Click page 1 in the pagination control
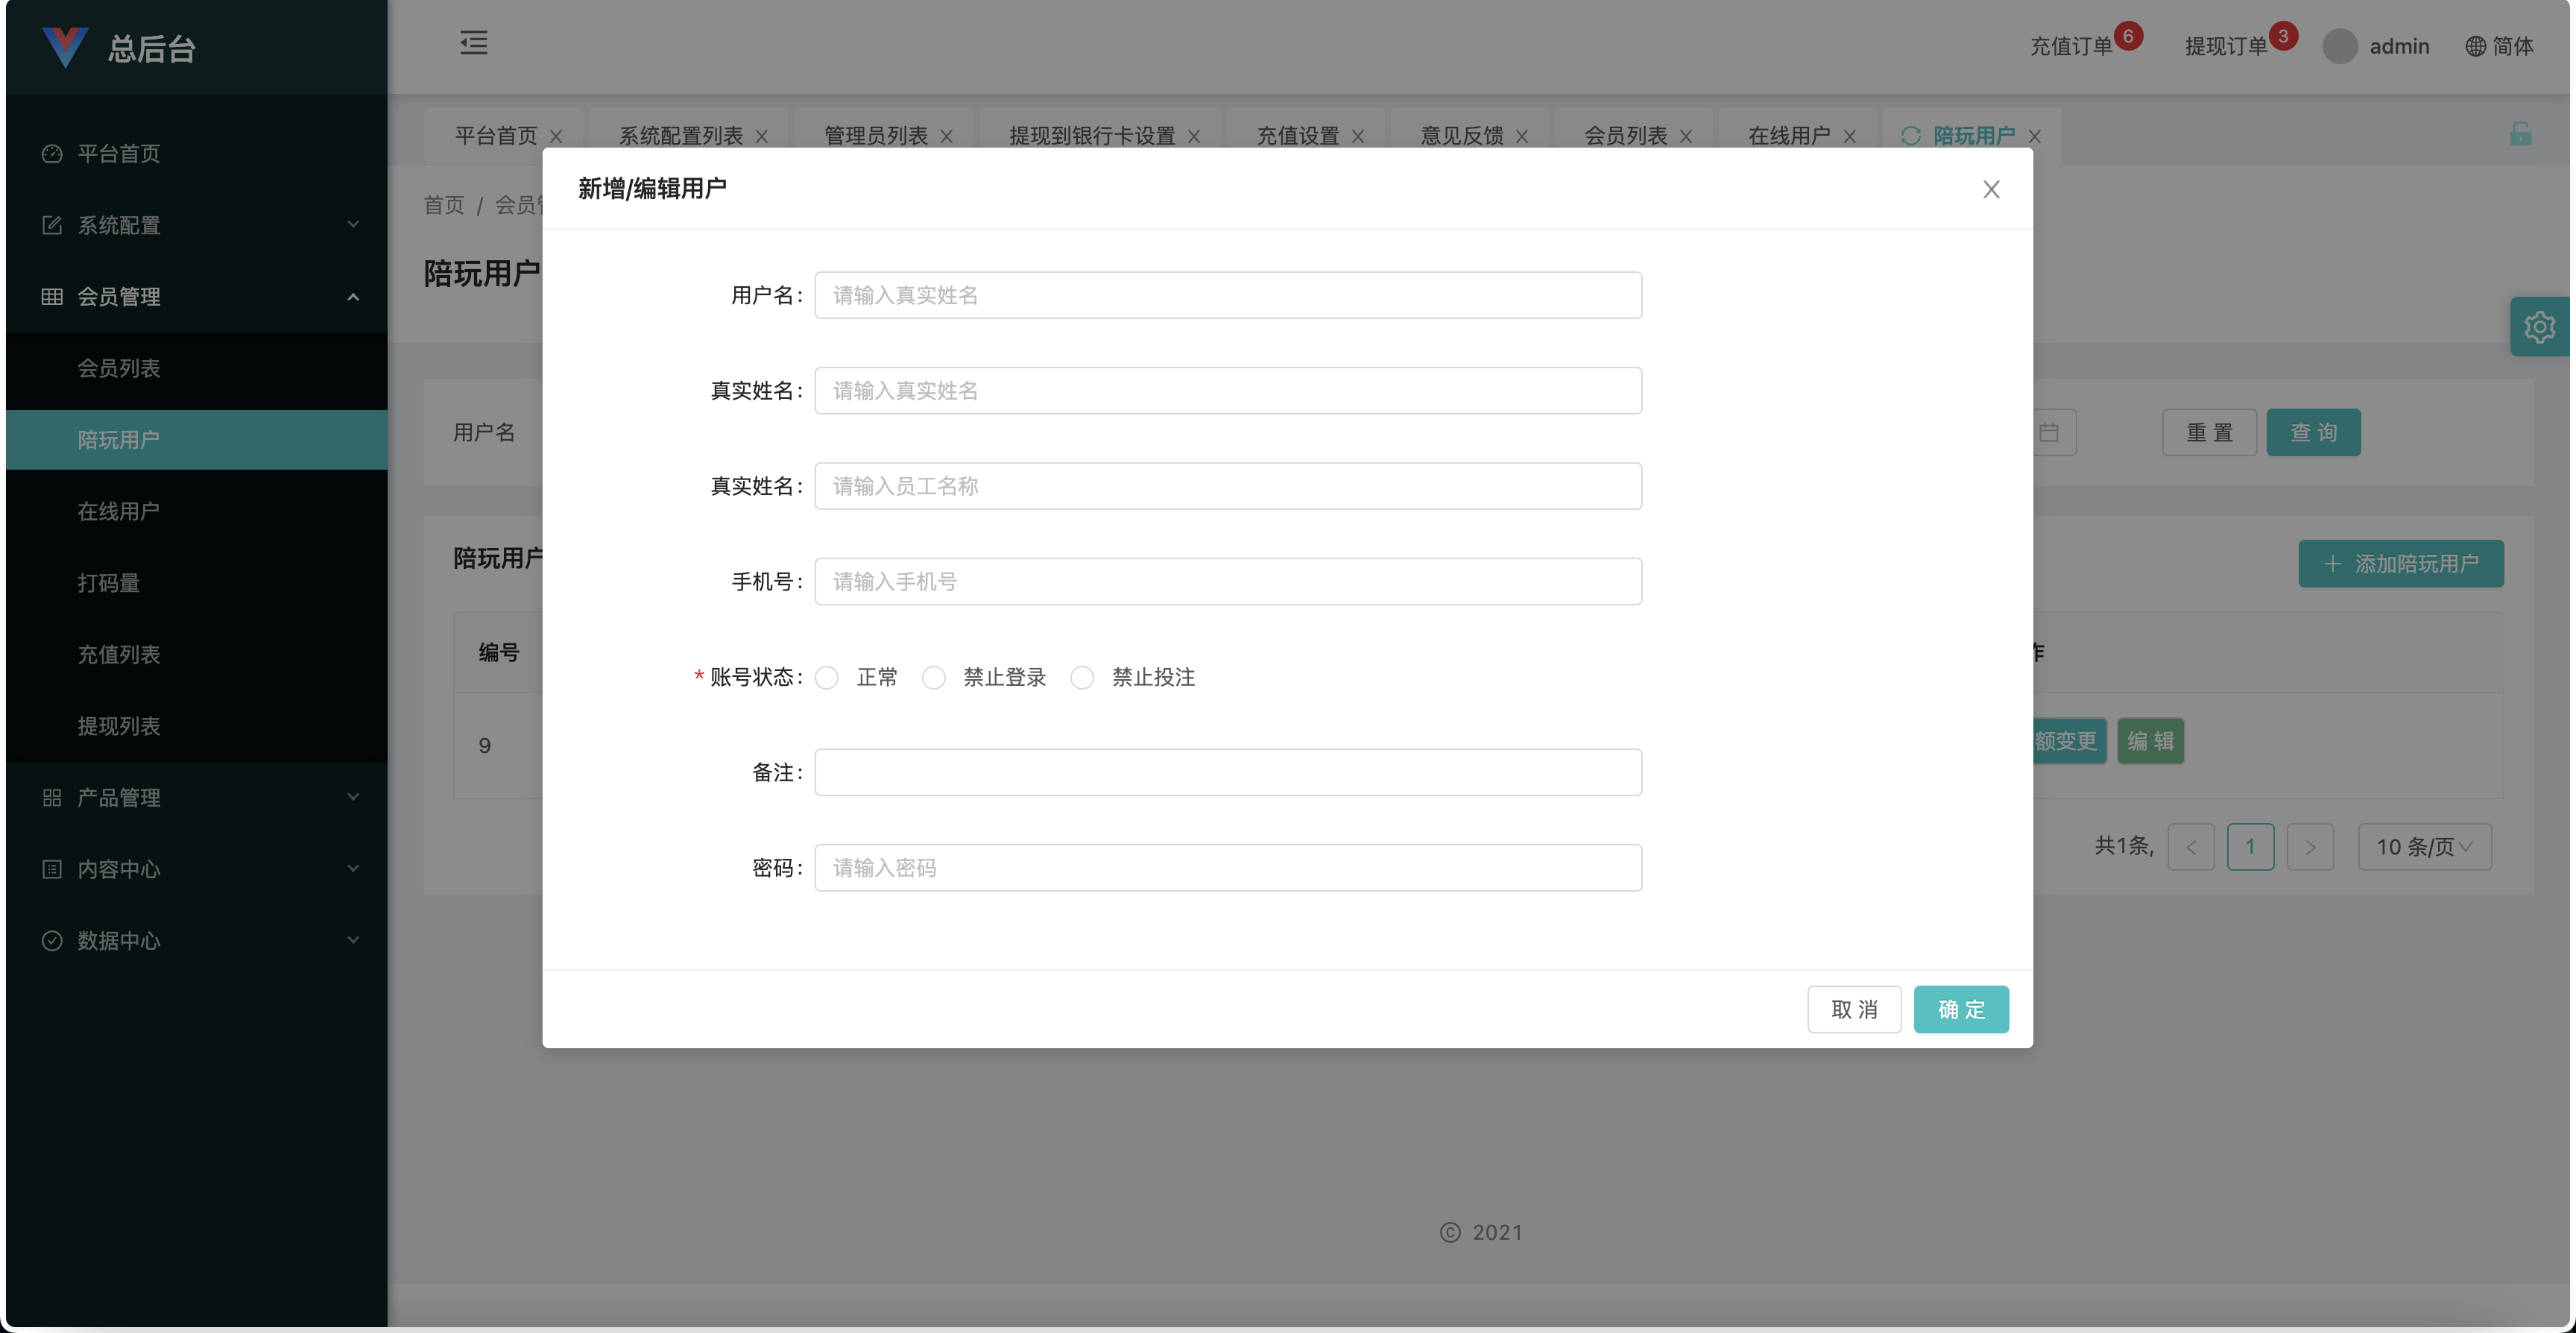Viewport: 2576px width, 1333px height. pyautogui.click(x=2252, y=846)
